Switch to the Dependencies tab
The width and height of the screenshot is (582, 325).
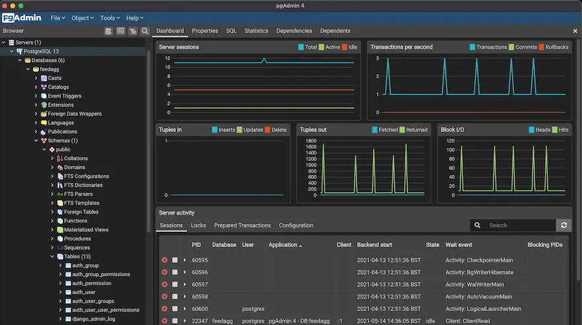294,31
